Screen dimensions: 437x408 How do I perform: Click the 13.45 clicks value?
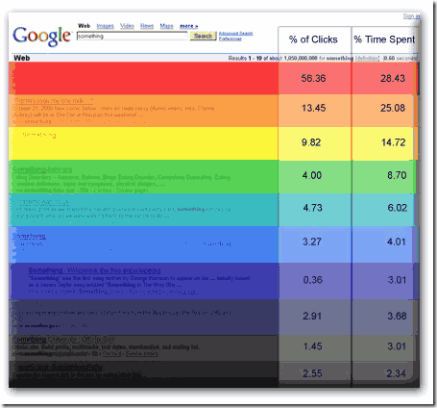313,108
